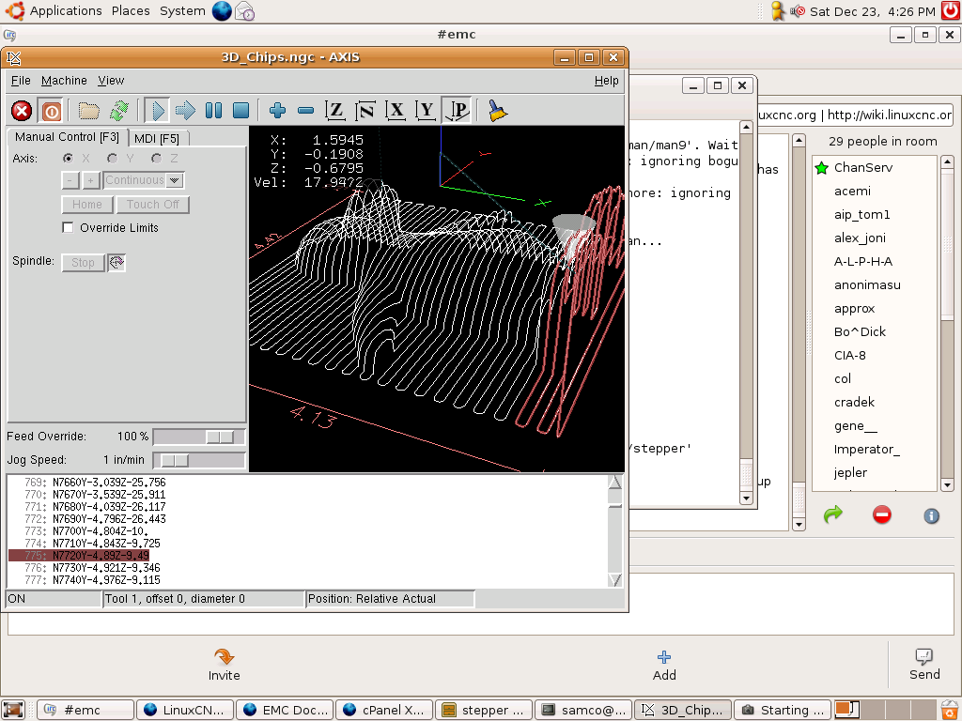
Task: Click the red ban icon under user list
Action: (881, 514)
